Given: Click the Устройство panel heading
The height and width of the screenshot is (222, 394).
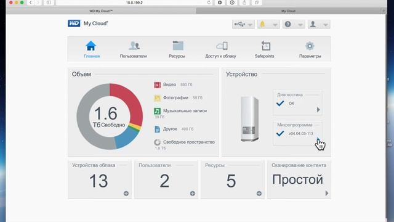Looking at the screenshot, I should tap(241, 74).
